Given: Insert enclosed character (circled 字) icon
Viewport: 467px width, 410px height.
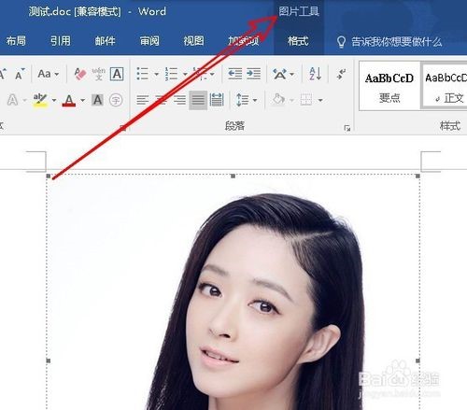Looking at the screenshot, I should [116, 100].
